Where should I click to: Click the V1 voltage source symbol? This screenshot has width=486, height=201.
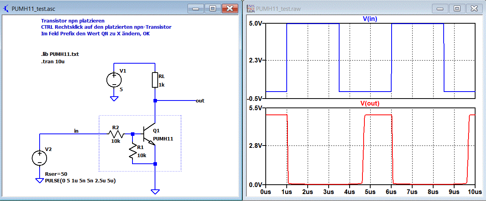tap(114, 80)
